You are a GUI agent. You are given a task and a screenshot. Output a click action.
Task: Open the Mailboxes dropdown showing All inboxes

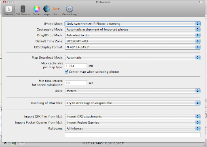[133, 128]
